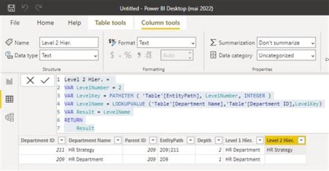
Task: Click formula line 3 with PATHITEM
Action: [x=168, y=96]
